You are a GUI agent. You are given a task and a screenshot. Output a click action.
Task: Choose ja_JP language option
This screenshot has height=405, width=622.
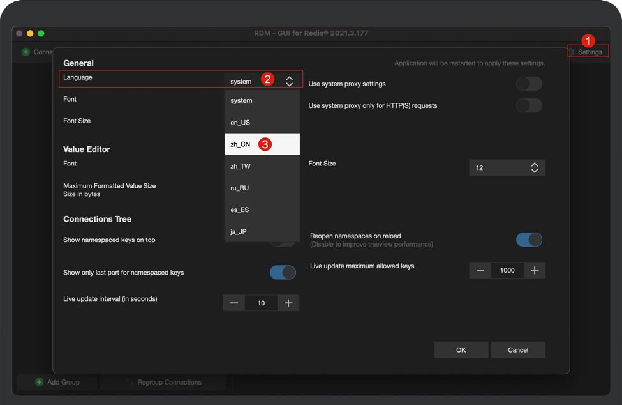(262, 231)
